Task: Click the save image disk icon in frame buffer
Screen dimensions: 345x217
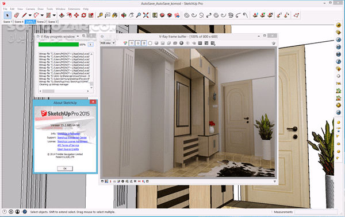Action: pyautogui.click(x=163, y=43)
